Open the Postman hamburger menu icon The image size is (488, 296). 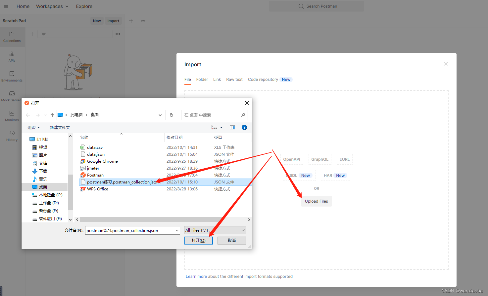pos(6,6)
